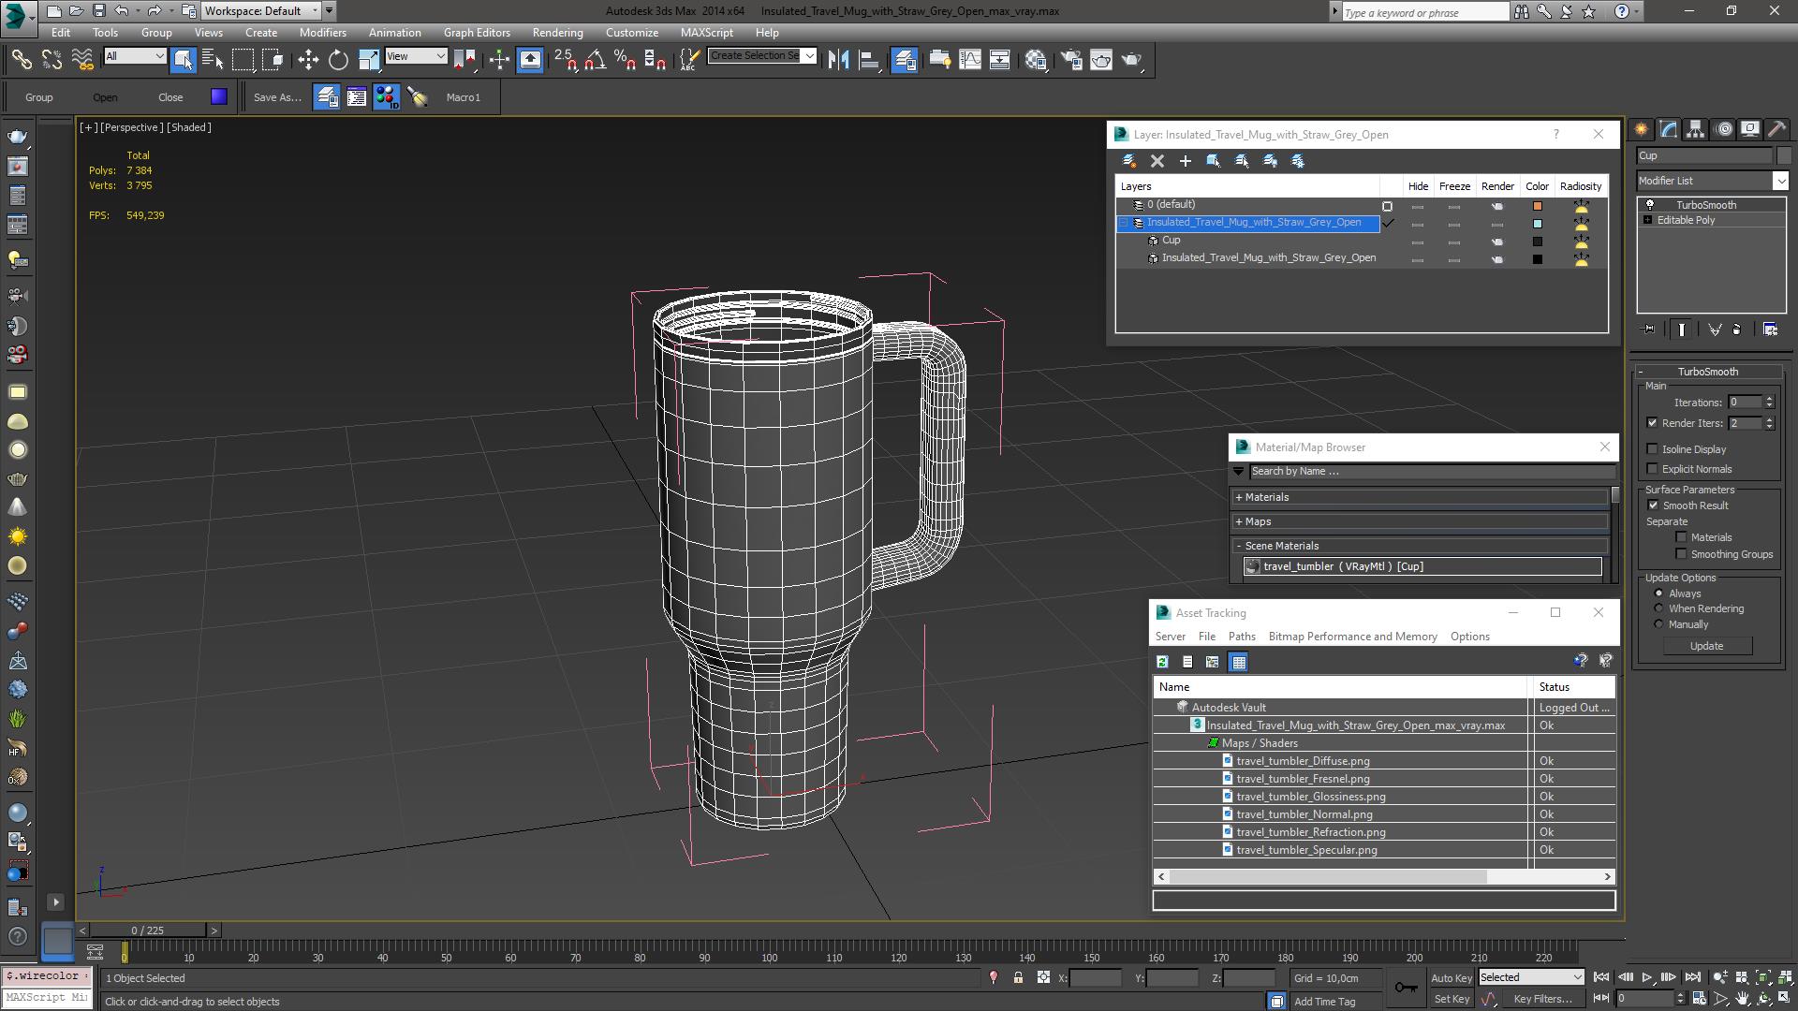The height and width of the screenshot is (1011, 1798).
Task: Click the Mirror tool icon
Action: [x=839, y=60]
